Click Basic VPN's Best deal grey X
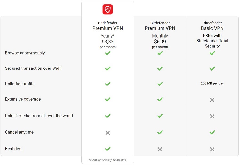The width and height of the screenshot is (240, 165). pos(212,149)
